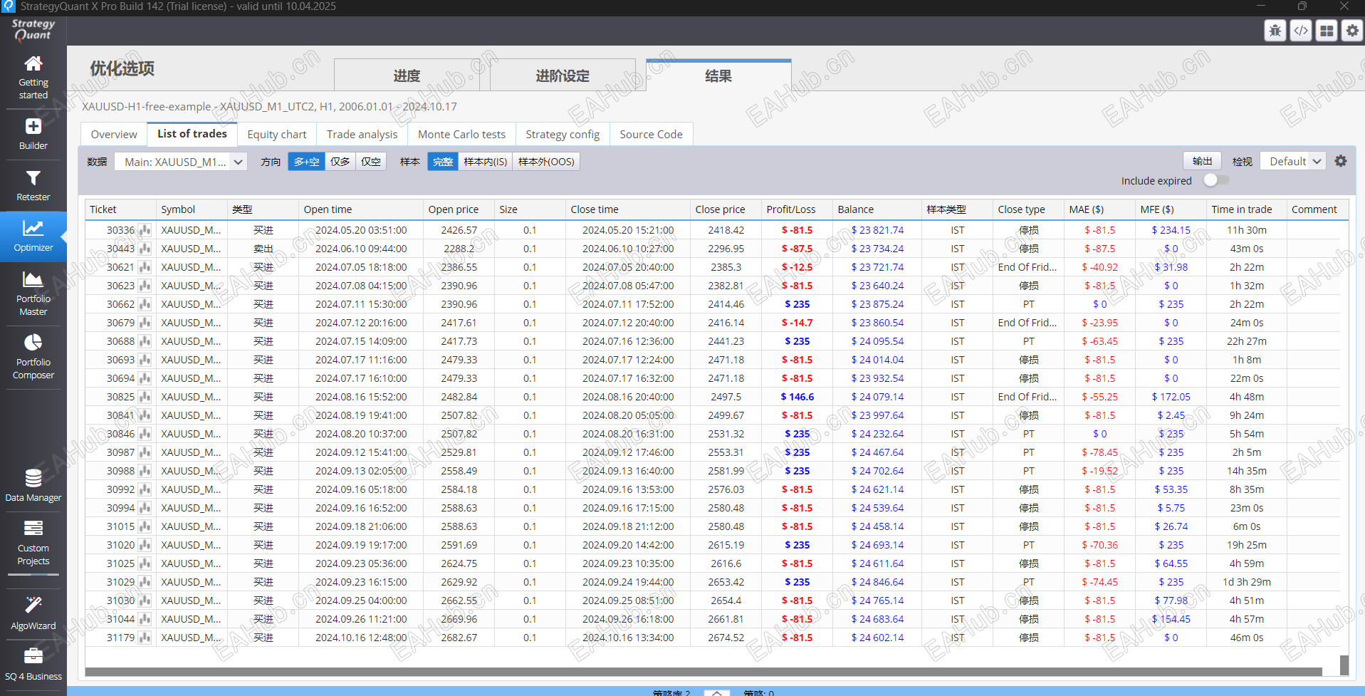Select the List of trades tab

192,133
